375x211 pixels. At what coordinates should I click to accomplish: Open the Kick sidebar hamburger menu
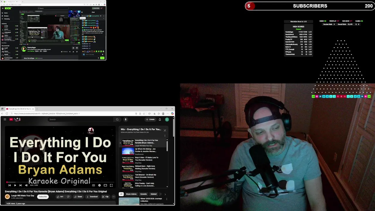pyautogui.click(x=3, y=8)
